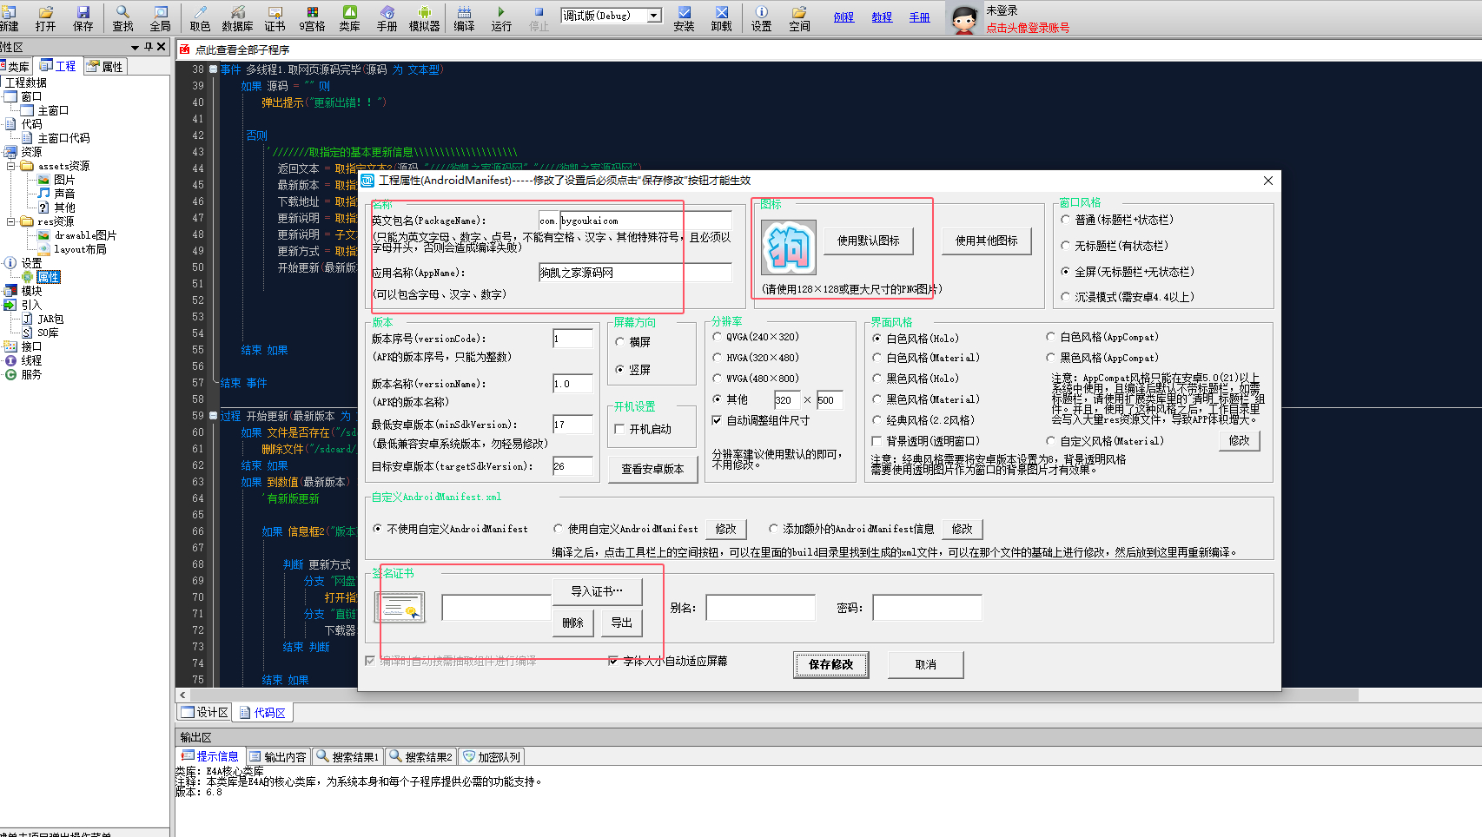
Task: Click the 运行 (run) toolbar icon
Action: coord(501,18)
